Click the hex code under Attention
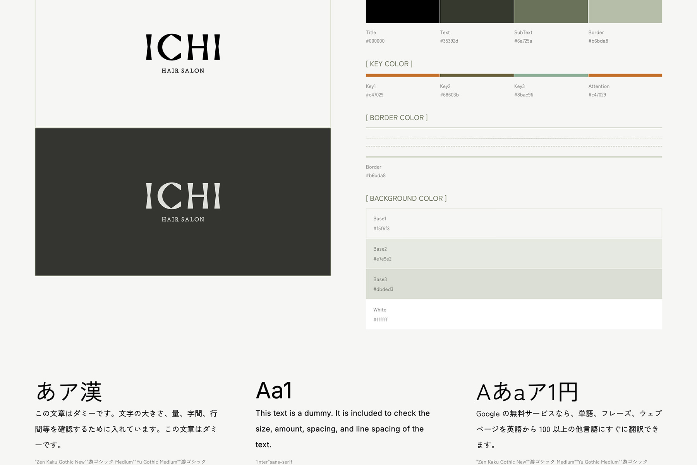697x465 pixels. pos(597,95)
